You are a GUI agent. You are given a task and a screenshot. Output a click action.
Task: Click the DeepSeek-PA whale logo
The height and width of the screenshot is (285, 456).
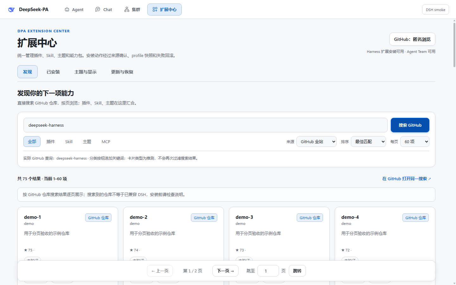click(11, 9)
